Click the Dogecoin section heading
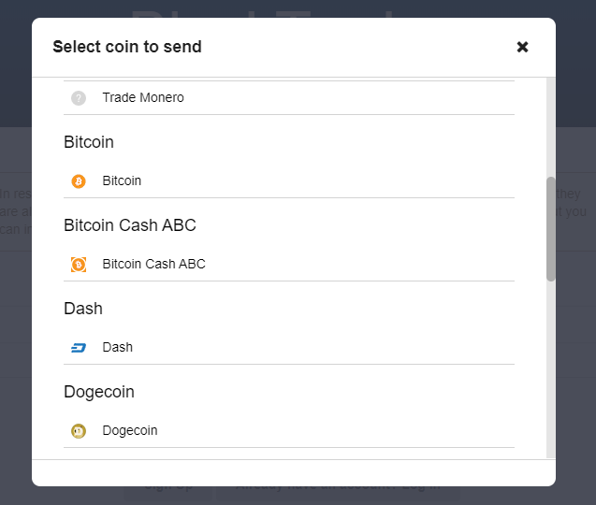The image size is (596, 505). click(99, 392)
